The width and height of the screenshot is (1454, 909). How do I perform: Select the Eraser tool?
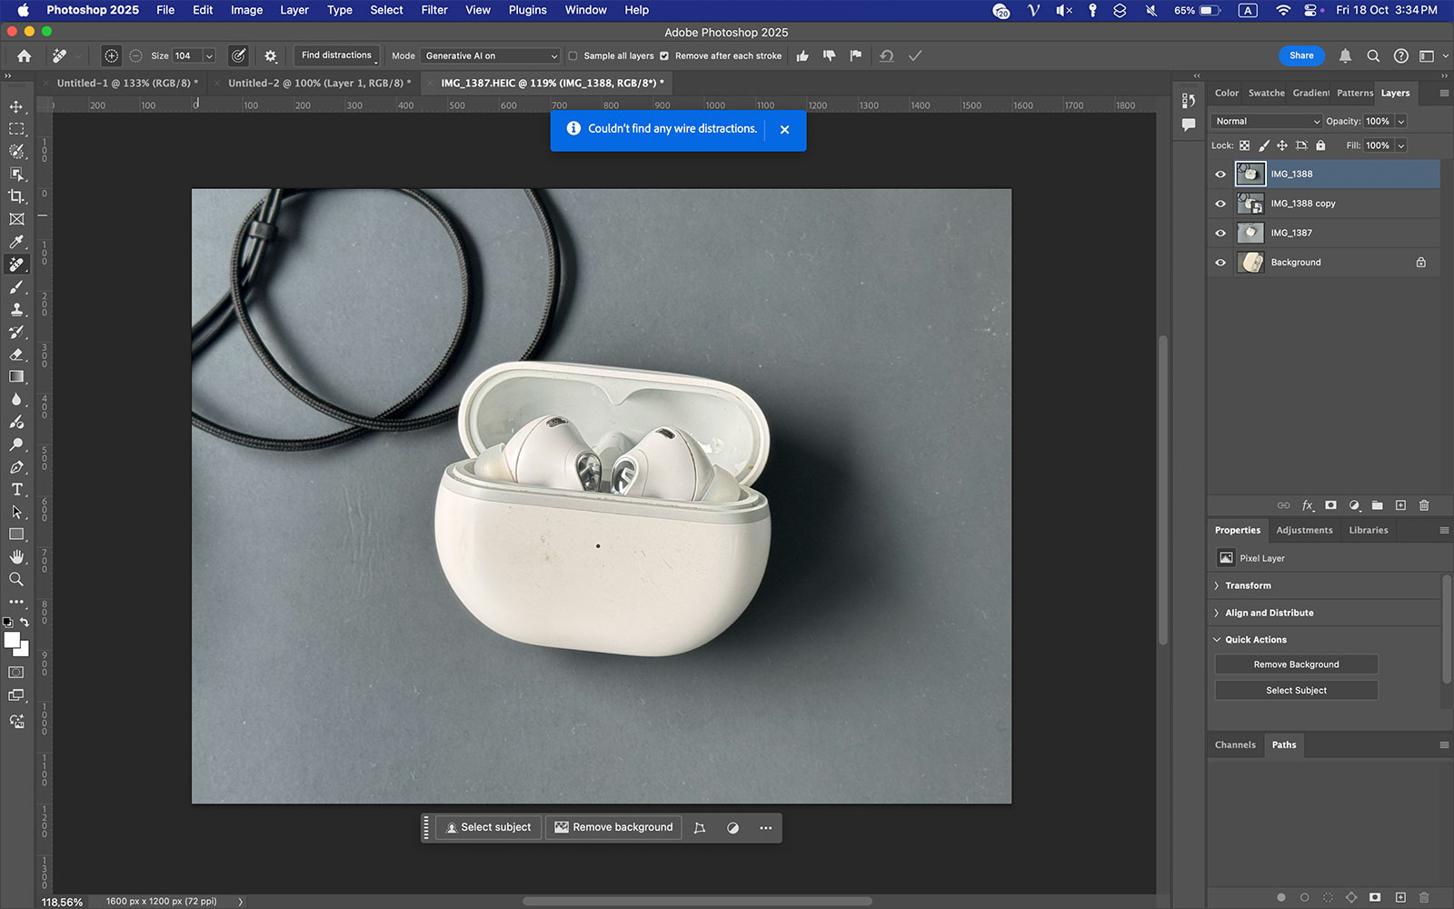click(16, 355)
